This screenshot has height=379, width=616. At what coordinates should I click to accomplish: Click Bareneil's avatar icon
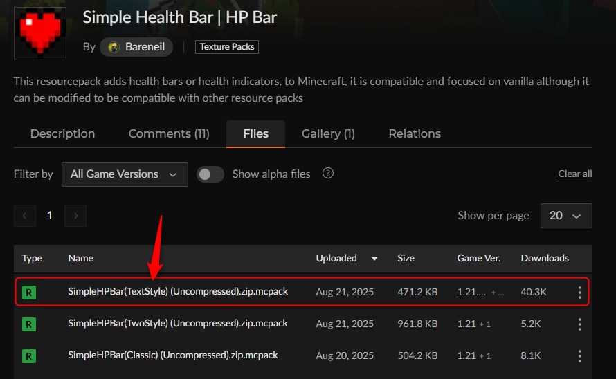pyautogui.click(x=114, y=47)
